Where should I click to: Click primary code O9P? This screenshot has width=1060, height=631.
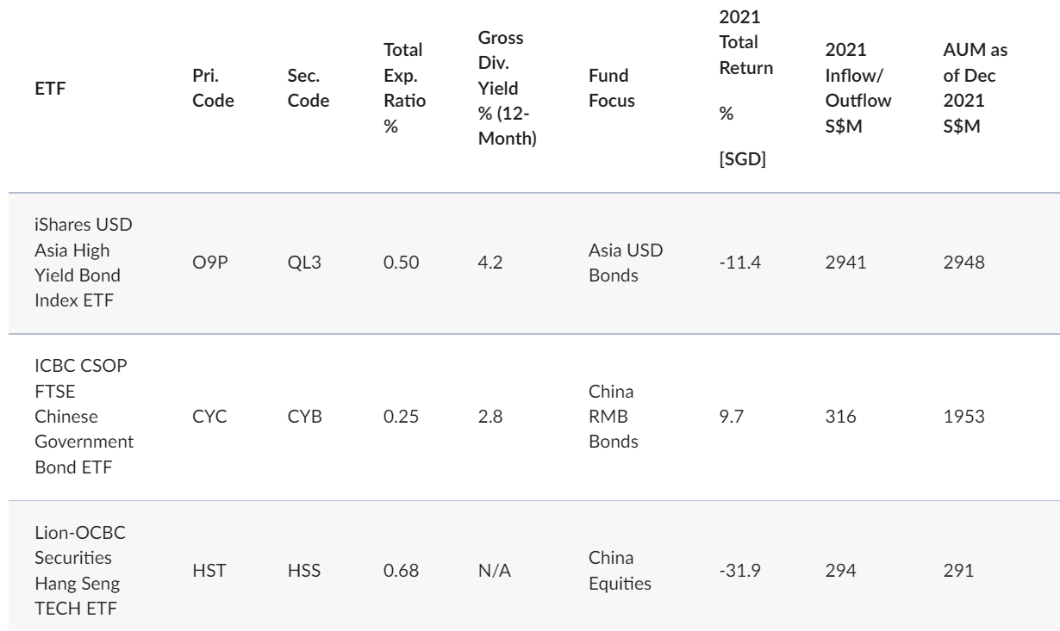207,262
